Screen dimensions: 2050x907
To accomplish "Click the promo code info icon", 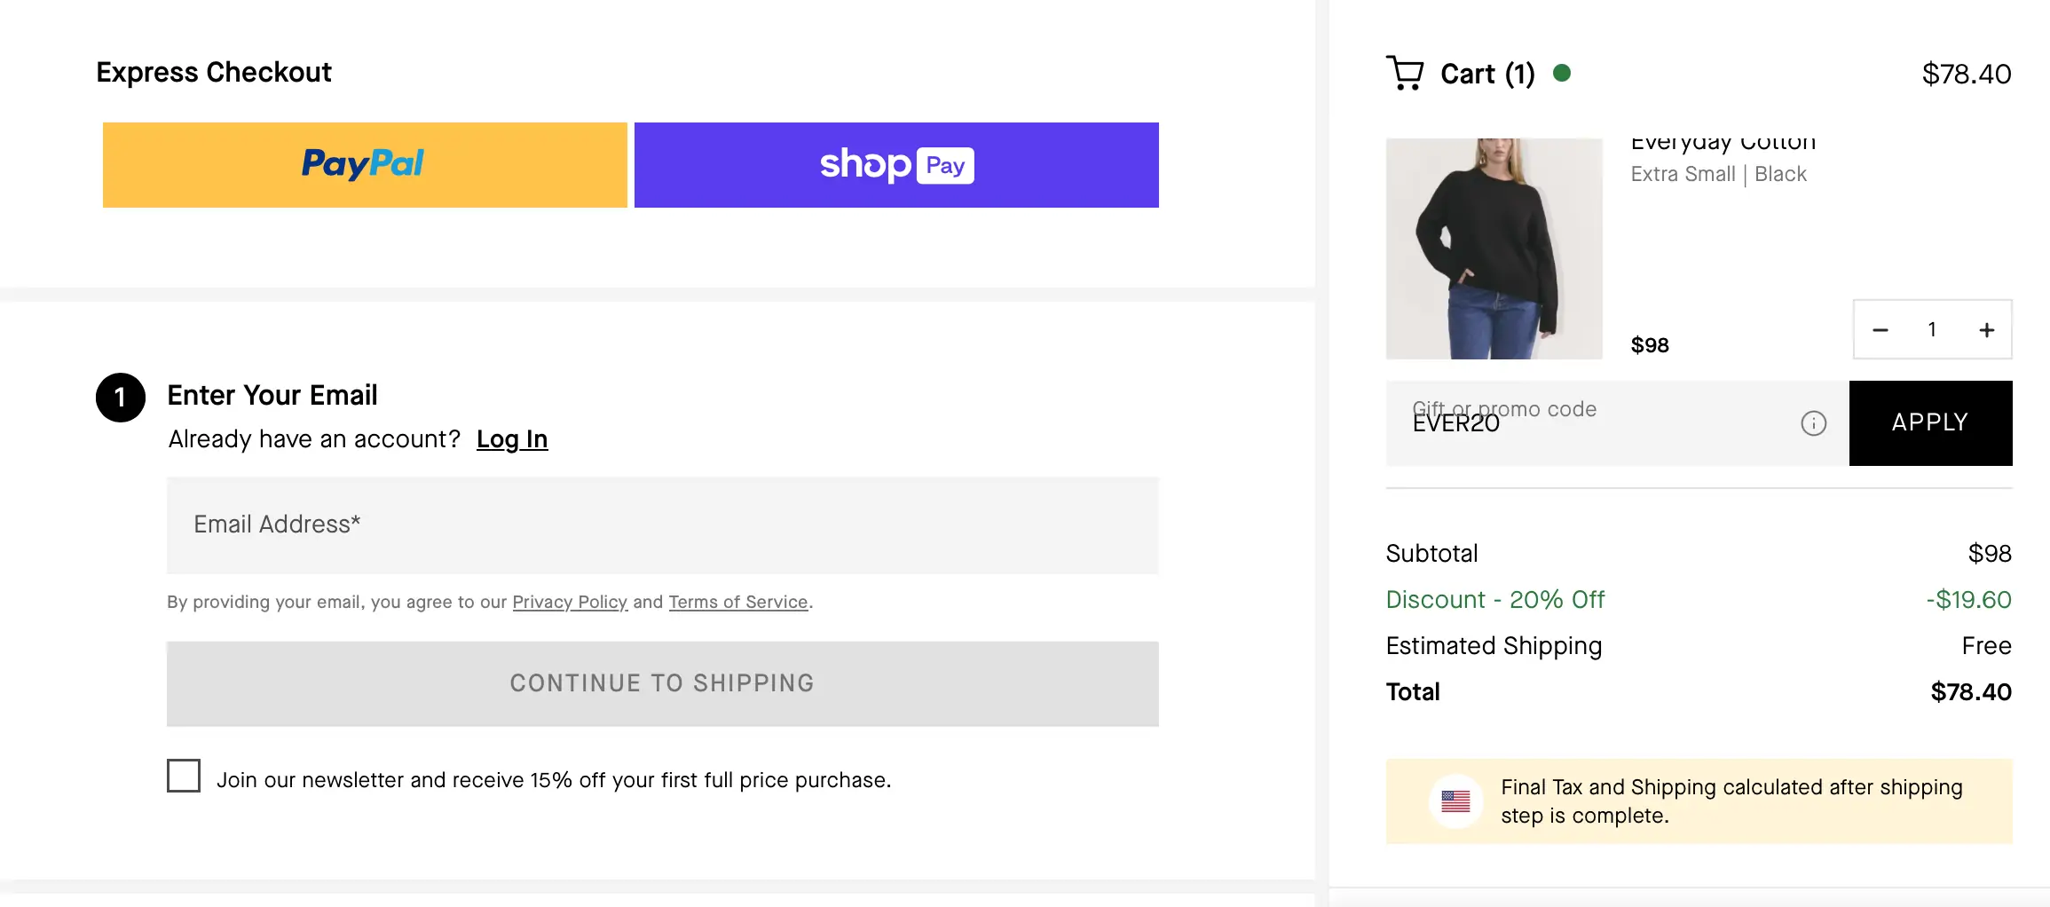I will click(1814, 423).
